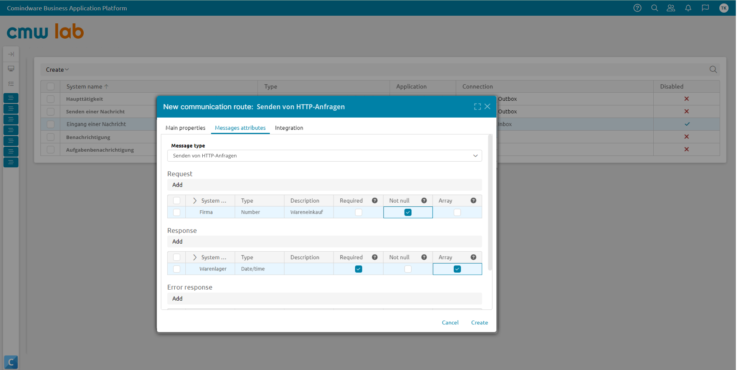Viewport: 737px width, 370px height.
Task: Click Add under Response section
Action: click(x=177, y=241)
